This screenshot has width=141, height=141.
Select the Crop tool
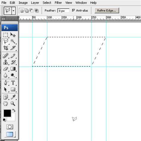pos(5,48)
